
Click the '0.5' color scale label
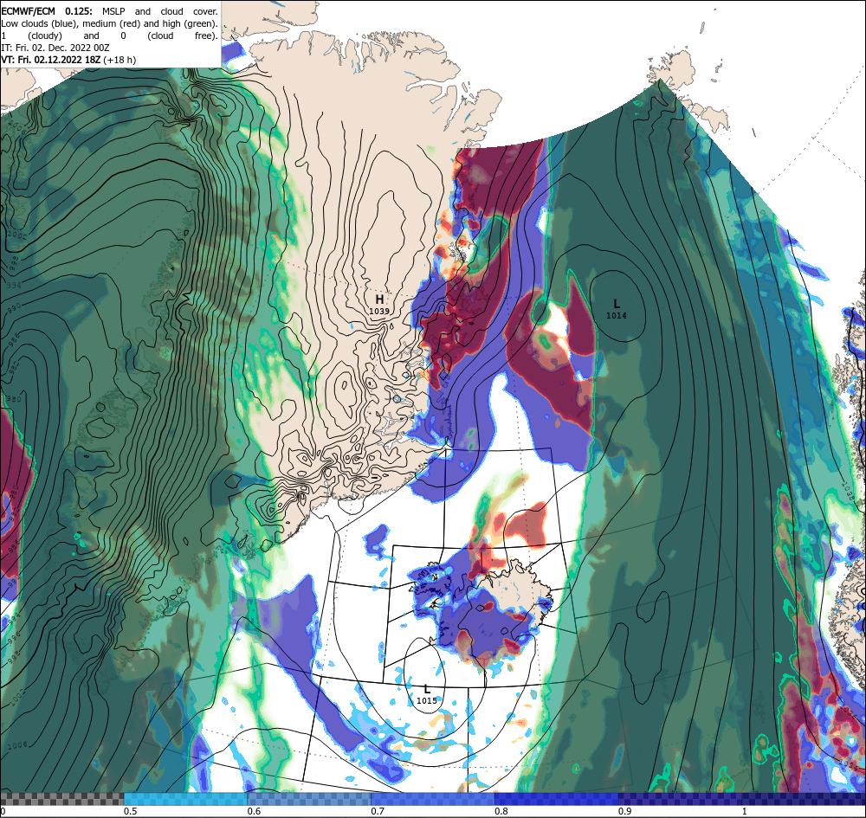click(131, 811)
